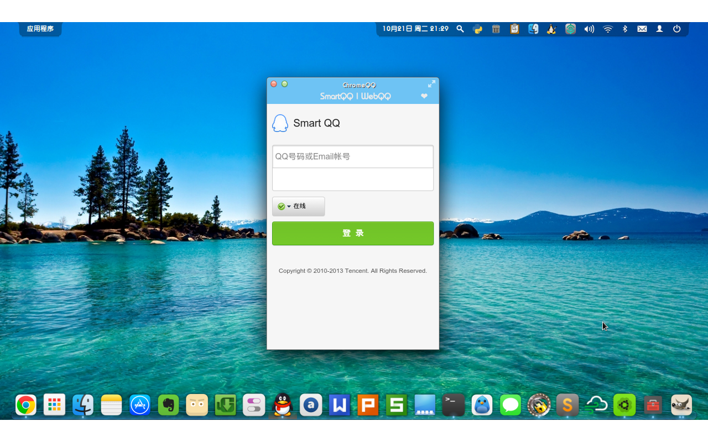Click the clipboard manager icon in top panel
Viewport: 708px width, 442px height.
point(514,29)
